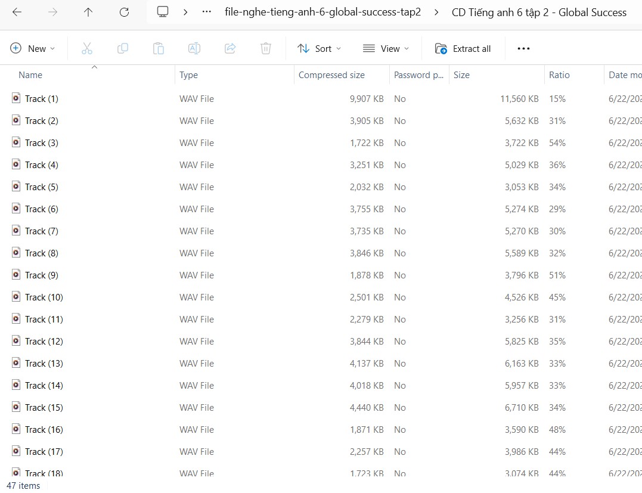Click the Track (13) file icon
The width and height of the screenshot is (642, 493).
16,363
